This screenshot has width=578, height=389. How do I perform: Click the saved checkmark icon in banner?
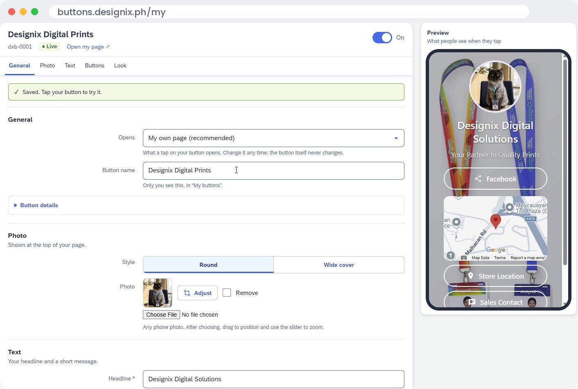click(16, 92)
